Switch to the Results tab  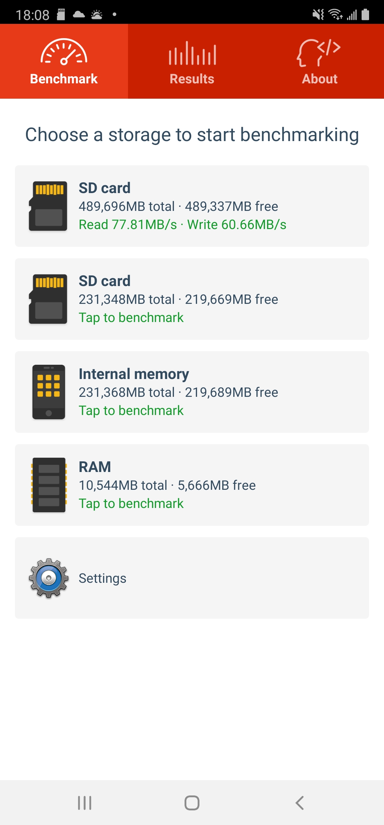tap(192, 79)
